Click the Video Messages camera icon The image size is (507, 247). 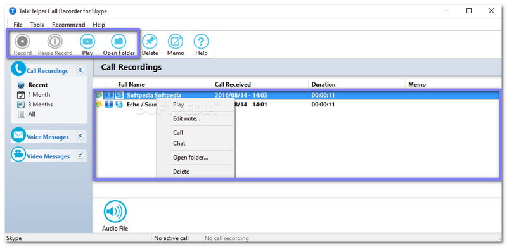pos(18,154)
